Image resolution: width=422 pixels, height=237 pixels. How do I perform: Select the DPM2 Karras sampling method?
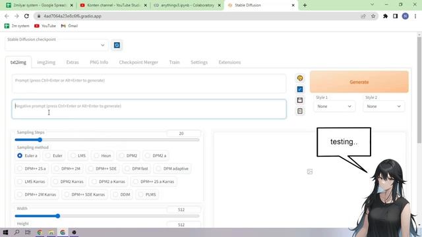click(69, 182)
